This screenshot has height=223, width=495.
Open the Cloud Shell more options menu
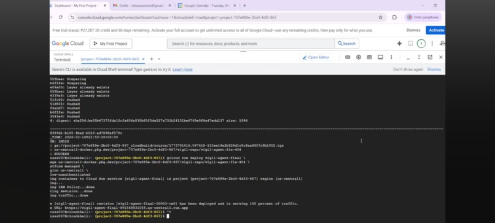tap(391, 57)
